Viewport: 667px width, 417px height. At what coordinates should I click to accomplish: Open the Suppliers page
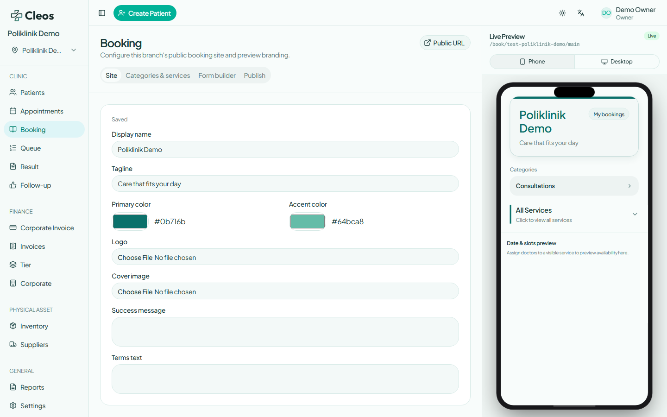click(x=44, y=345)
